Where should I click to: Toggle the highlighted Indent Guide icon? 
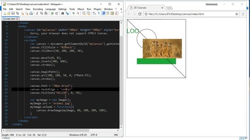104,14
